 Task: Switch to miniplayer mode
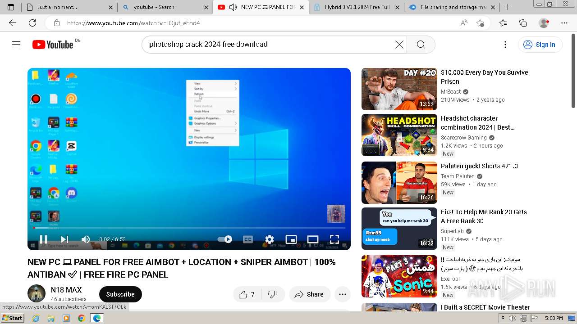[x=291, y=239]
